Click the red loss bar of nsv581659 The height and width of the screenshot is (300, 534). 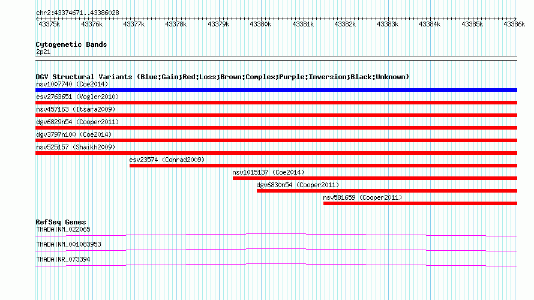[420, 203]
